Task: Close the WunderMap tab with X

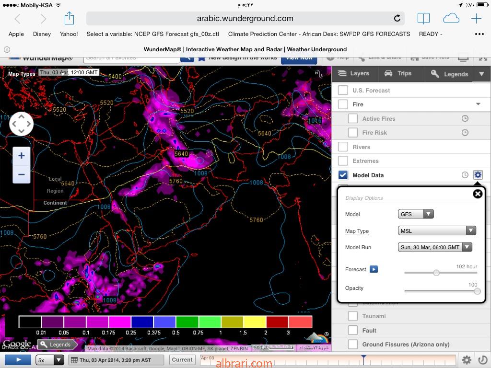Action: [7, 49]
